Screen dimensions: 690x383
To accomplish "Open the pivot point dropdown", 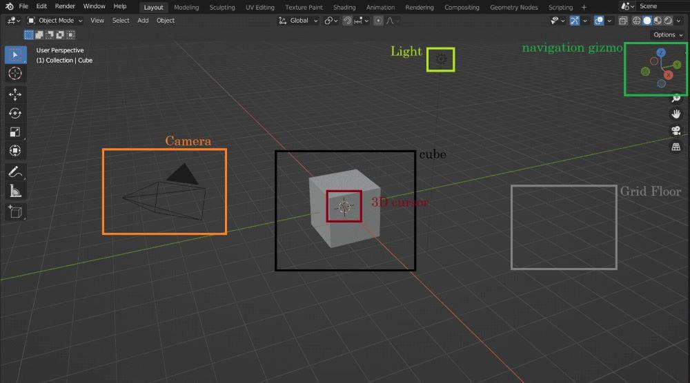I will pyautogui.click(x=331, y=21).
